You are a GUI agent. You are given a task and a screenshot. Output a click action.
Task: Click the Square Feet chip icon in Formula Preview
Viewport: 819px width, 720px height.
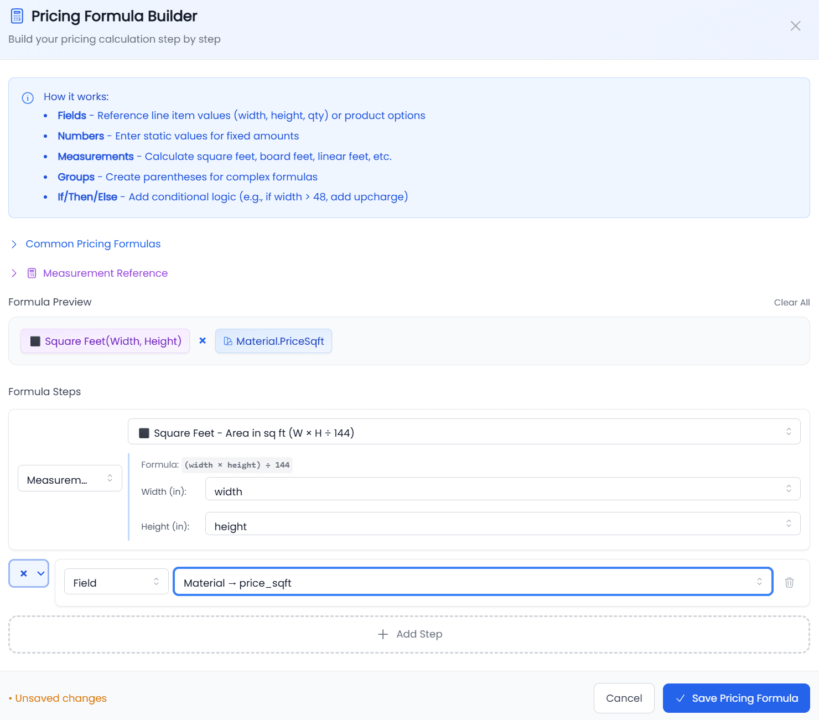coord(35,341)
